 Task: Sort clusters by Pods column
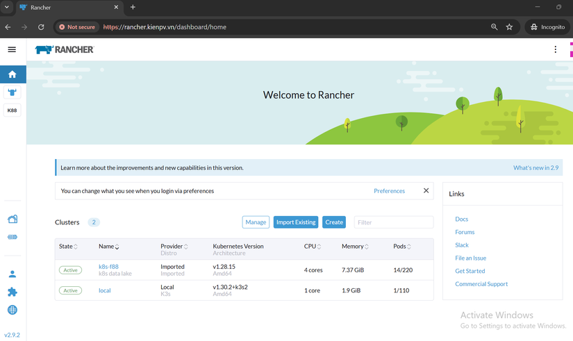coord(402,247)
